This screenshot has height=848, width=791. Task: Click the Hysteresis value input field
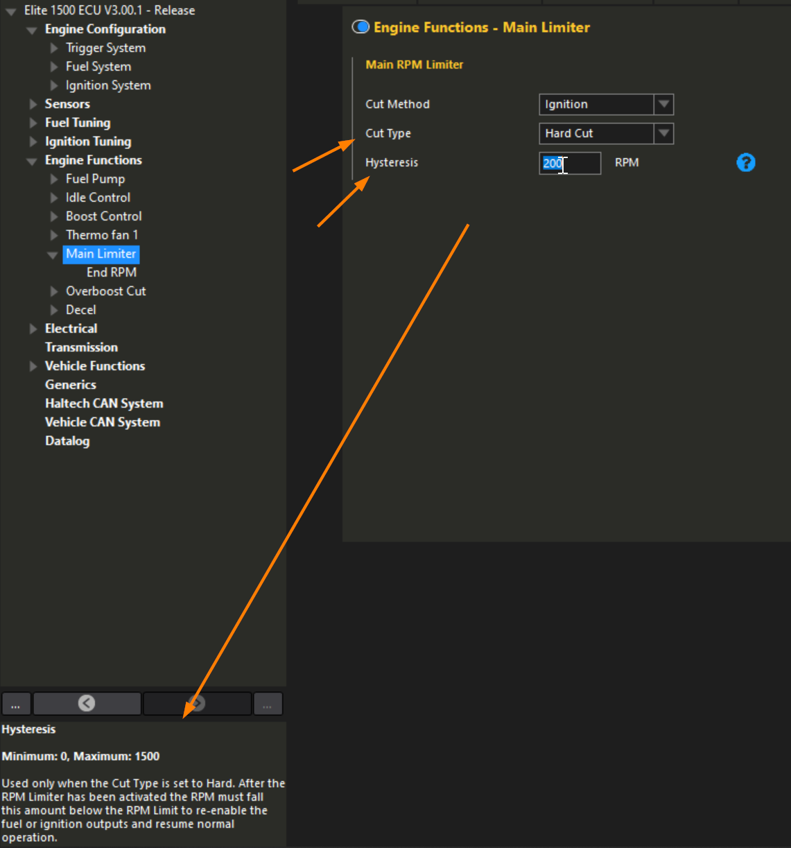point(570,163)
